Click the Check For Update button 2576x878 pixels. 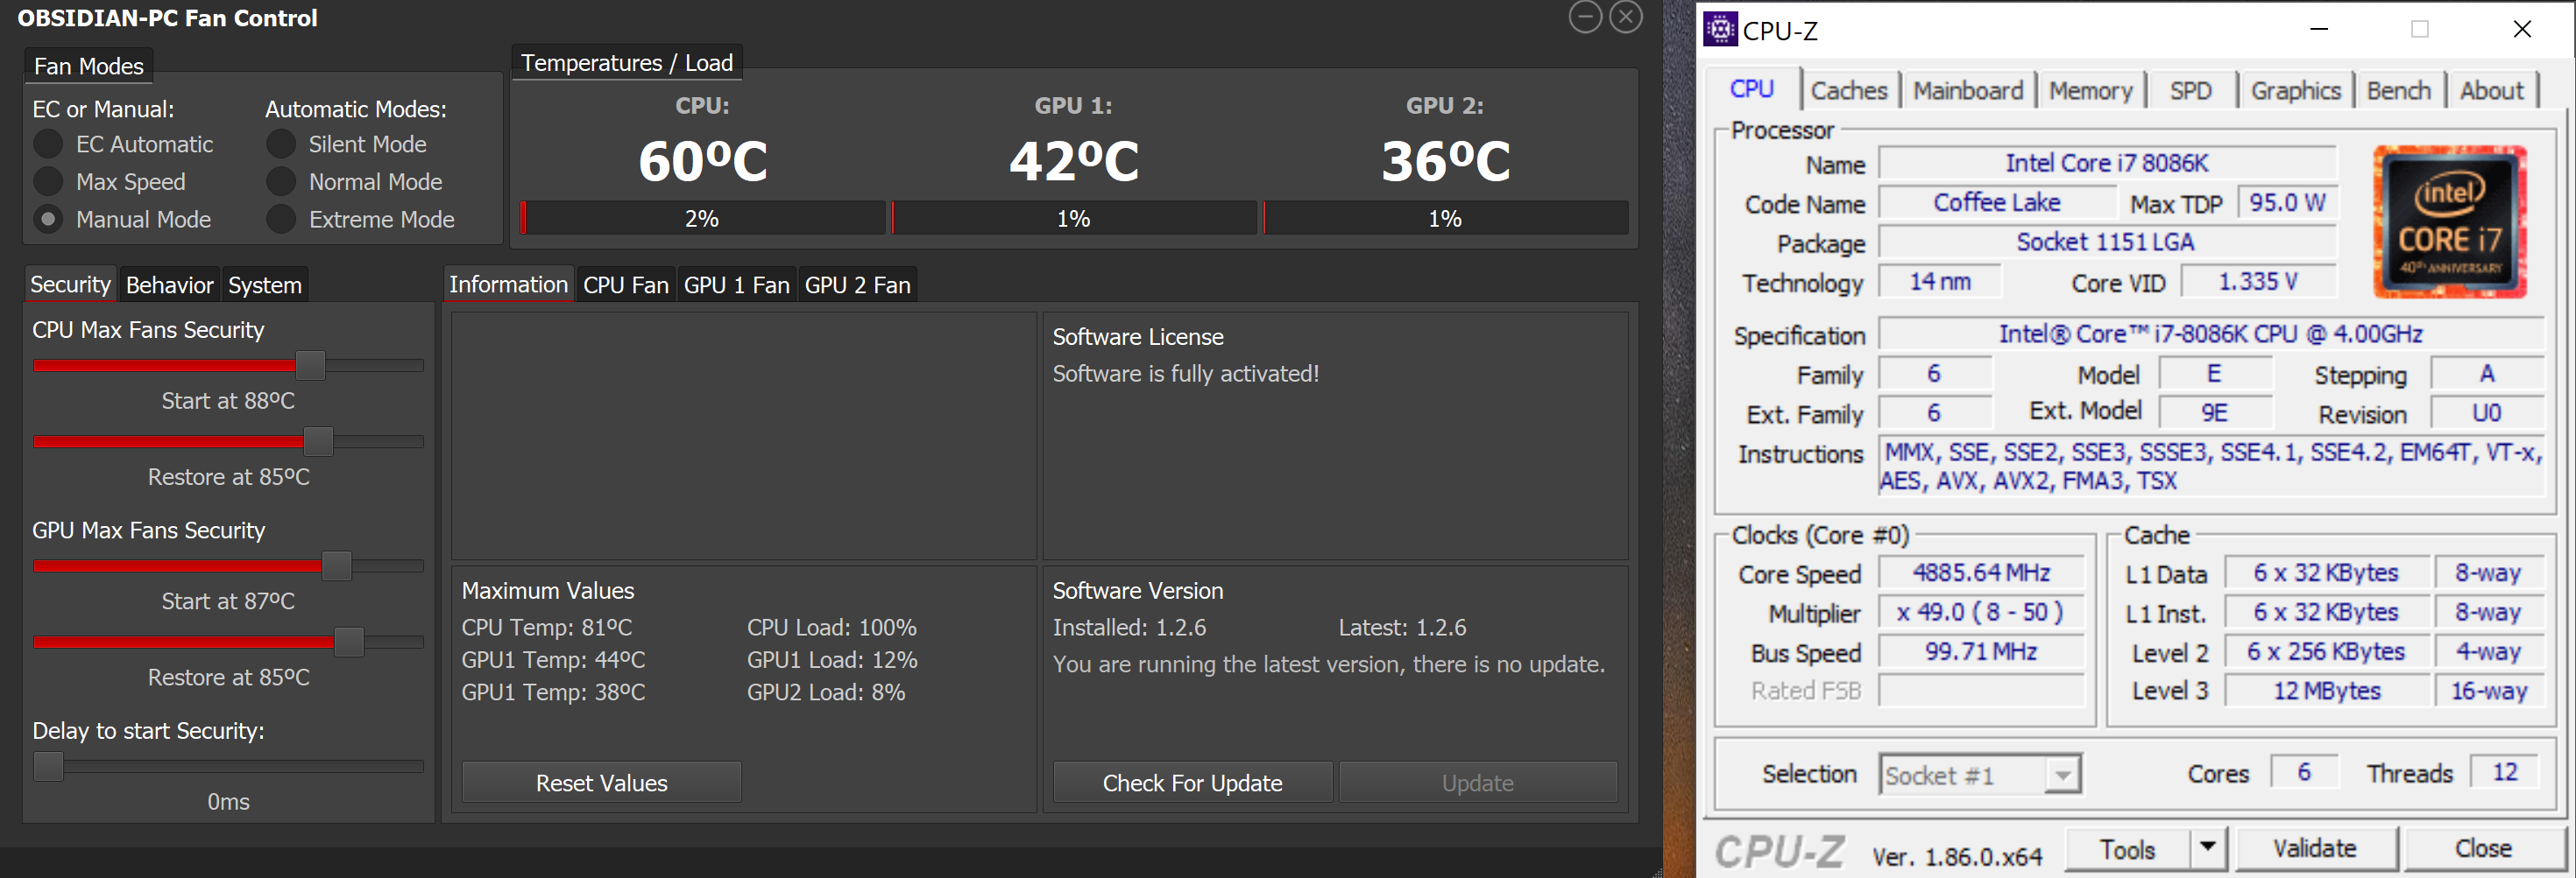click(x=1192, y=782)
